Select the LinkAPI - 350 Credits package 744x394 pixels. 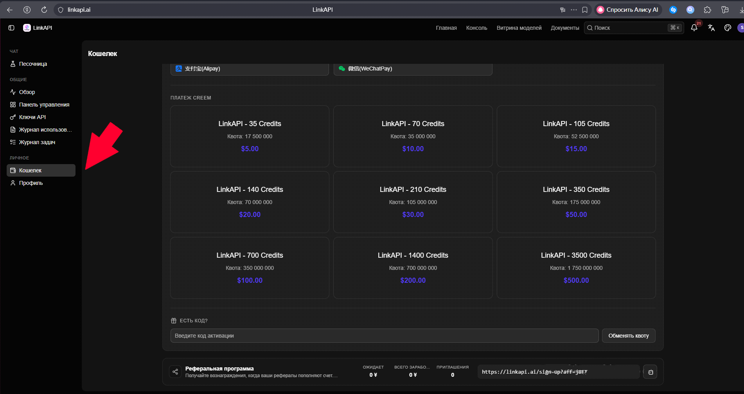[x=576, y=202]
